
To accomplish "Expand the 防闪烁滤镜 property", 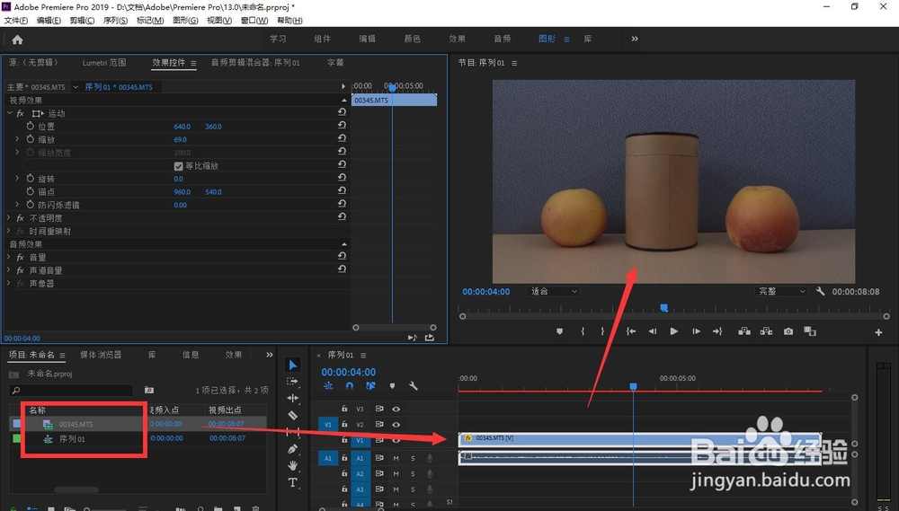I will coord(16,205).
